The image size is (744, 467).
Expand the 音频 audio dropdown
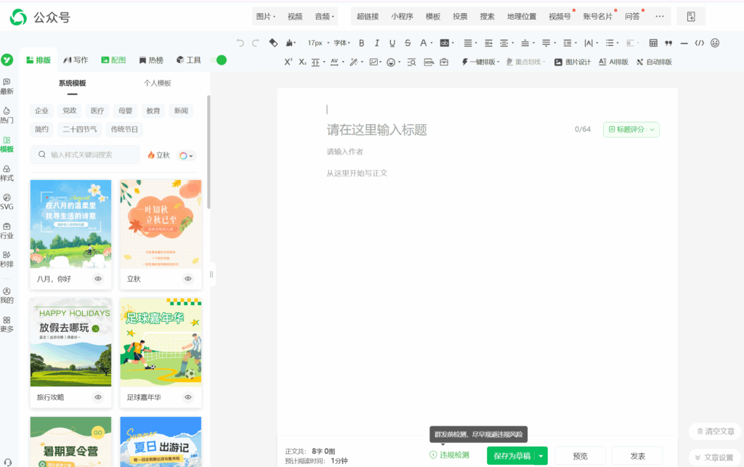click(x=325, y=17)
